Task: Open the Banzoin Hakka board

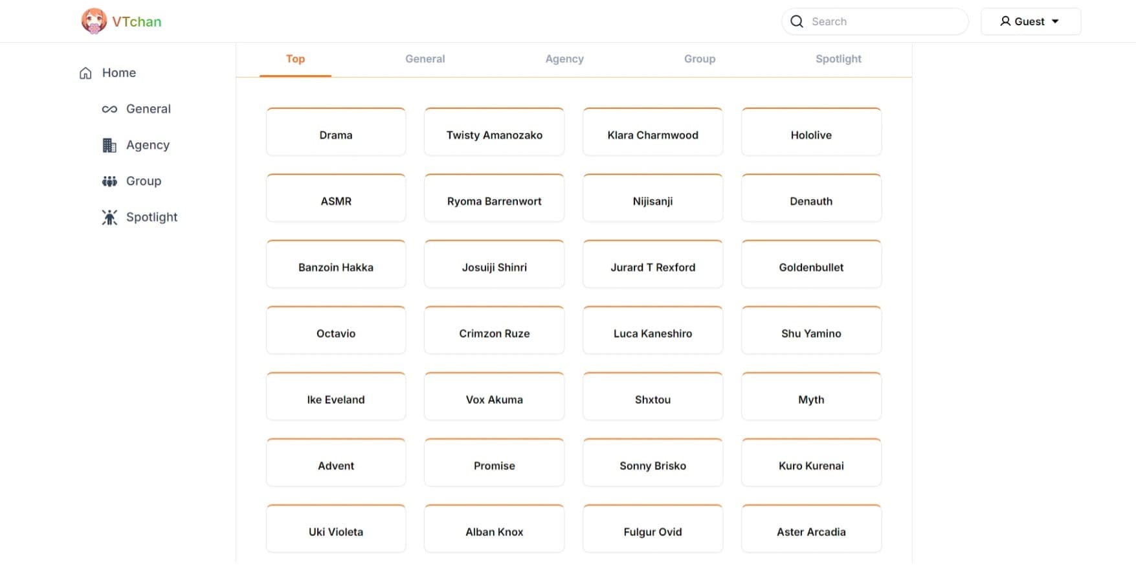Action: pyautogui.click(x=336, y=264)
